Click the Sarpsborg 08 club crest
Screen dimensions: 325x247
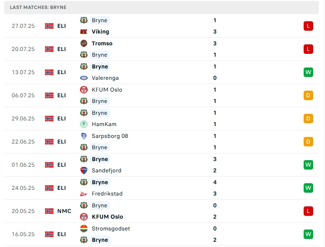[84, 136]
